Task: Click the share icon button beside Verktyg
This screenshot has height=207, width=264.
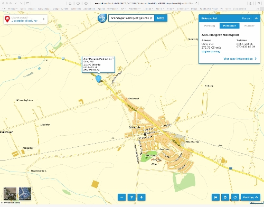Action: click(x=235, y=197)
